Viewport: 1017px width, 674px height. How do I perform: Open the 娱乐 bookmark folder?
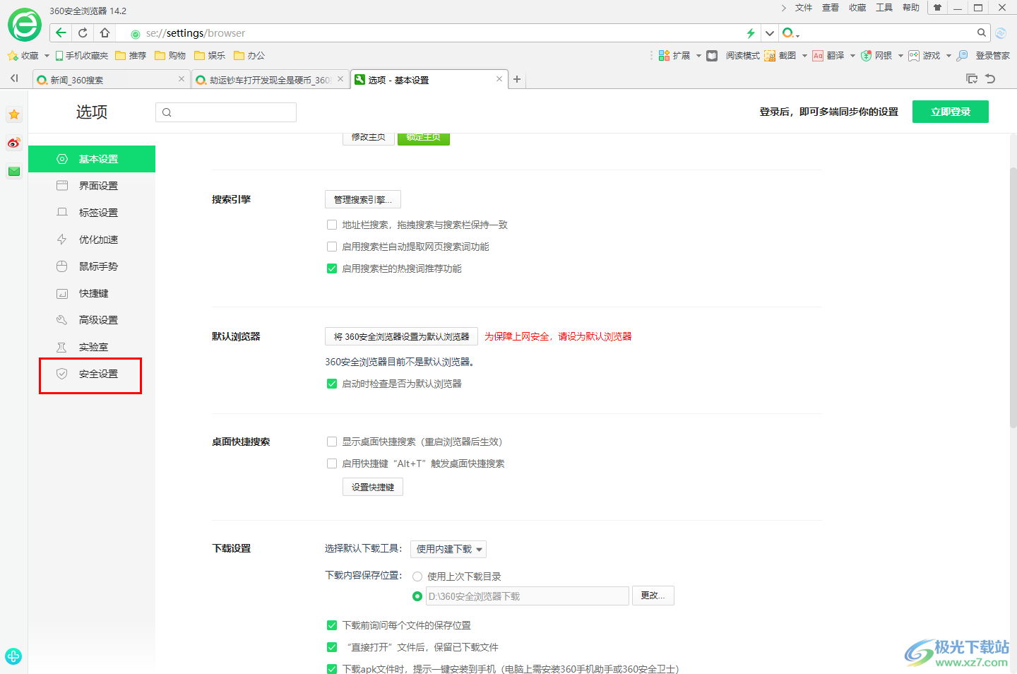tap(210, 55)
